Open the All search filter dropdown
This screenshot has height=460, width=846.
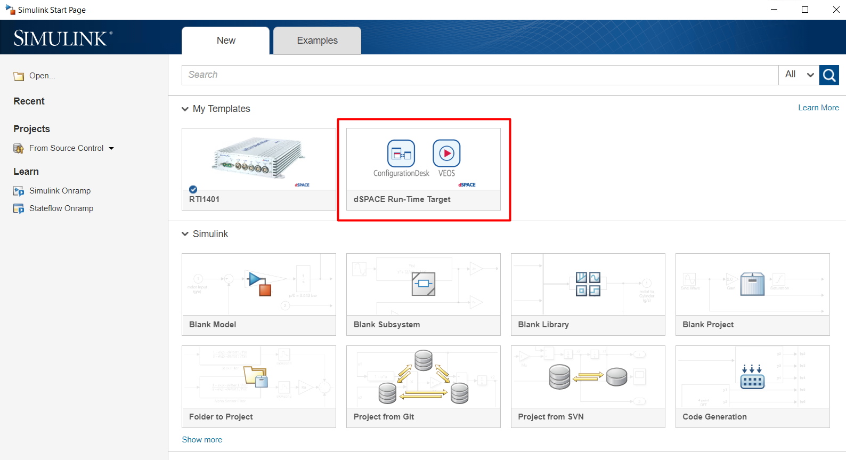pyautogui.click(x=799, y=75)
